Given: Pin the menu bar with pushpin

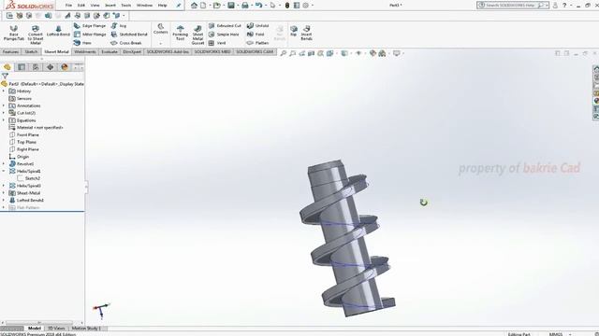Looking at the screenshot, I should pos(178,6).
